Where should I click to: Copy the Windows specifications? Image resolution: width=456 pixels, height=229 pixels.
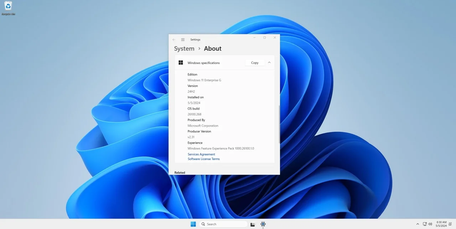[254, 62]
